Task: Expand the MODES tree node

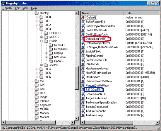Action: tap(42, 37)
